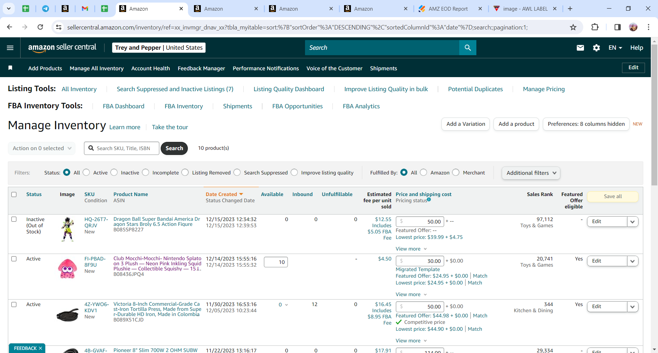Open Edit dropdown arrow for Dragon Ball row
This screenshot has width=658, height=353.
pyautogui.click(x=633, y=221)
